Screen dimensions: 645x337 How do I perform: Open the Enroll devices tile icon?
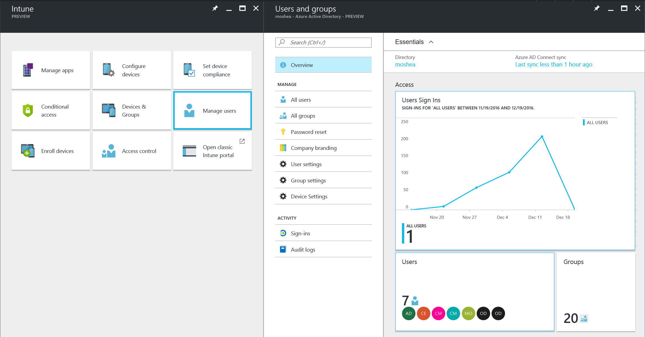[x=28, y=151]
